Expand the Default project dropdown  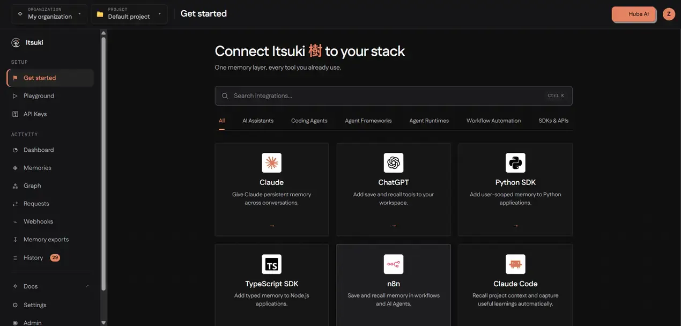129,14
